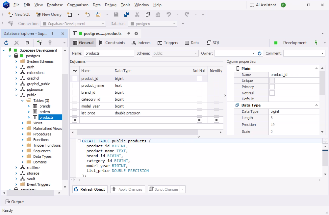Open the Database menu
This screenshot has width=329, height=215.
pyautogui.click(x=55, y=5)
